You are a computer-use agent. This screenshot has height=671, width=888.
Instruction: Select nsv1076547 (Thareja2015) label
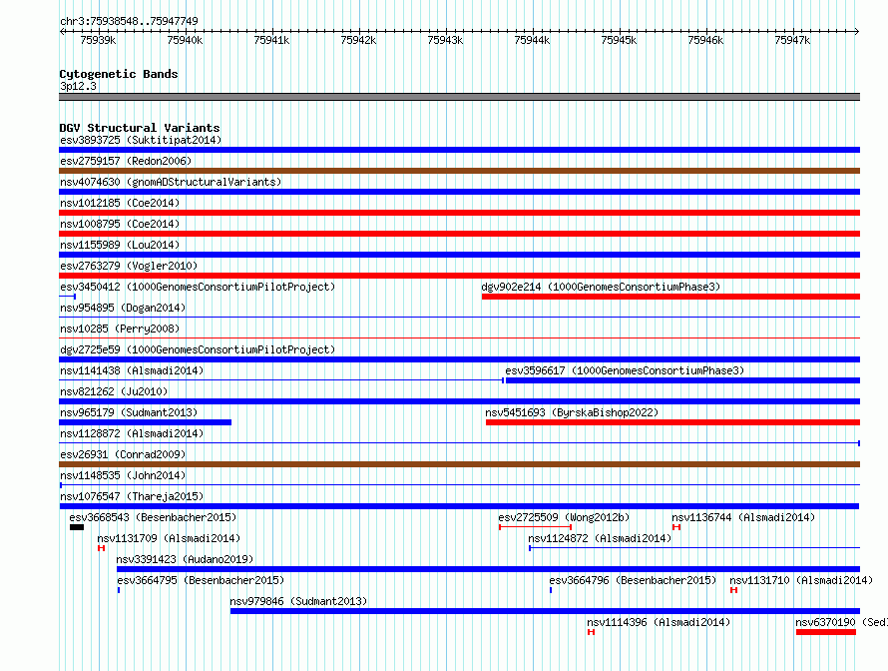coord(132,496)
